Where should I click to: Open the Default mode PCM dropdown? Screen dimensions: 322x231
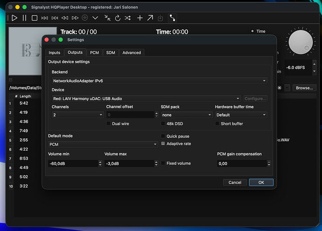point(103,144)
